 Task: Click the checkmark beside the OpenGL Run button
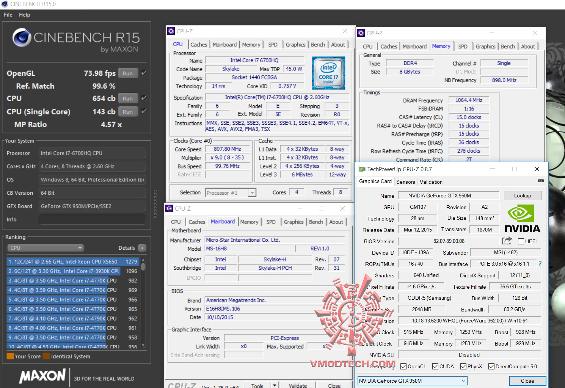pyautogui.click(x=143, y=73)
